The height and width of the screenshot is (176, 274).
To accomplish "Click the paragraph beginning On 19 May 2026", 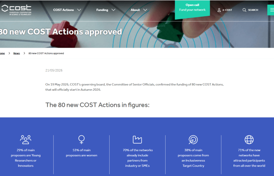I will coord(135,87).
